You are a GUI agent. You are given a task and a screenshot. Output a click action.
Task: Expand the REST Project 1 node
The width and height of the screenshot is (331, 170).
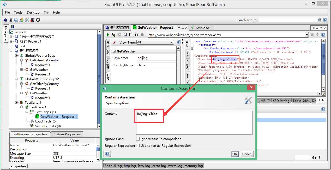[11, 42]
